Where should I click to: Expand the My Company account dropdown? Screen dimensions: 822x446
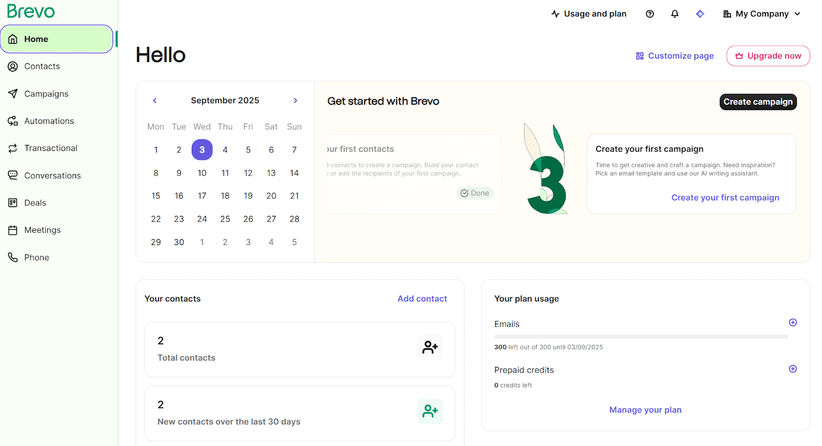click(762, 14)
